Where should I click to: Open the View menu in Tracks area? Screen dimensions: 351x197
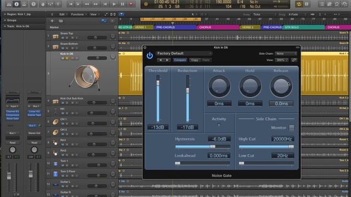[x=94, y=14]
